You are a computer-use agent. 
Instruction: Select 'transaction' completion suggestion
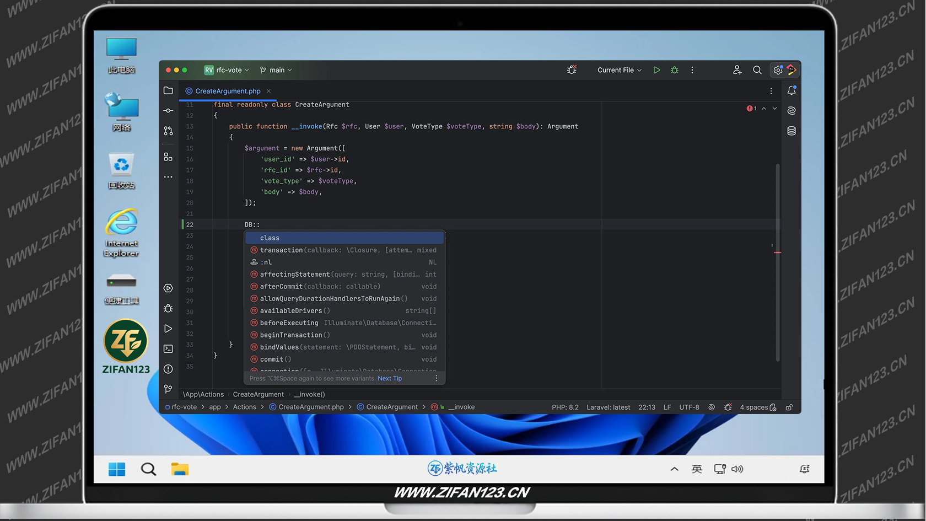coord(344,250)
